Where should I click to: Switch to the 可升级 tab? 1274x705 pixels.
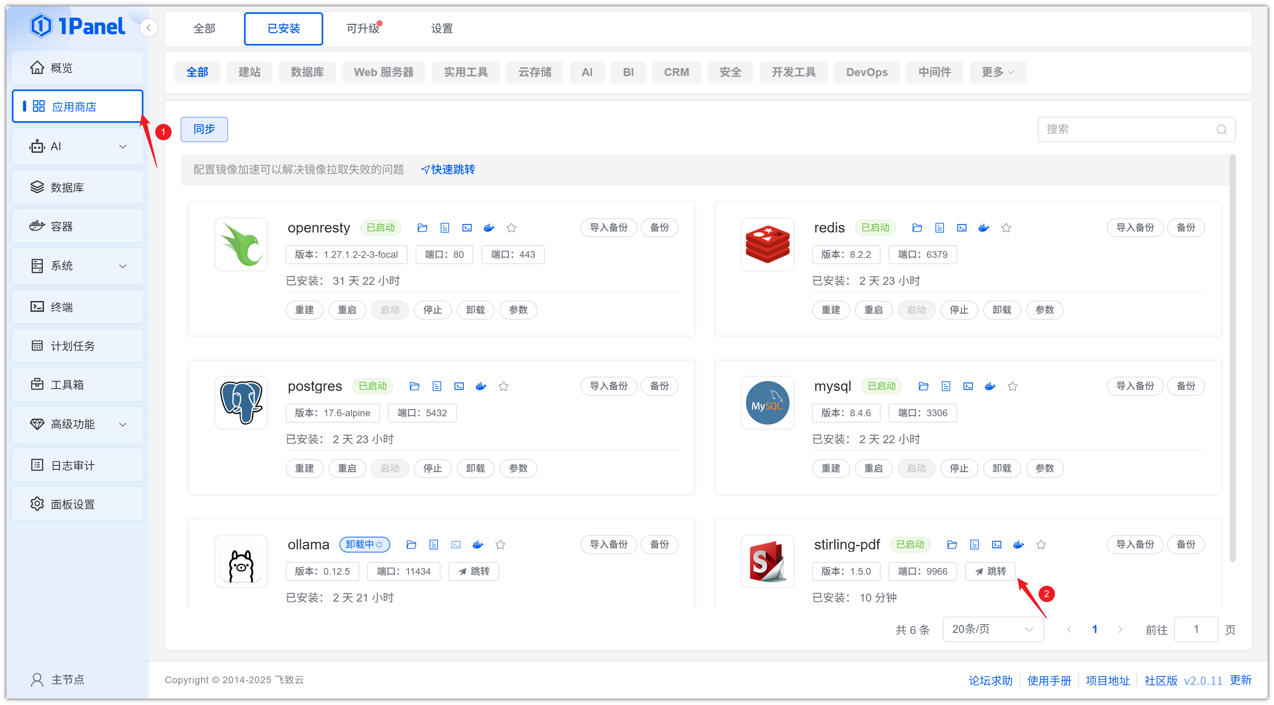(x=362, y=28)
